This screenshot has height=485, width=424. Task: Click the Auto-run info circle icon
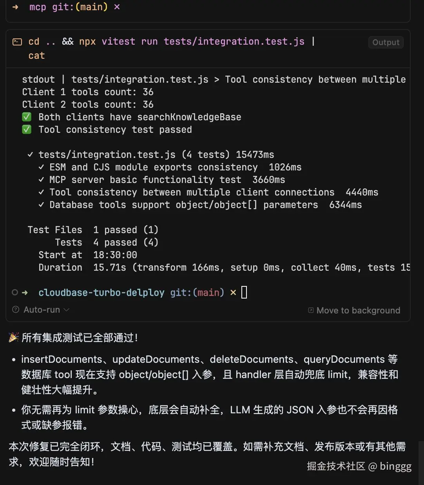pos(16,309)
